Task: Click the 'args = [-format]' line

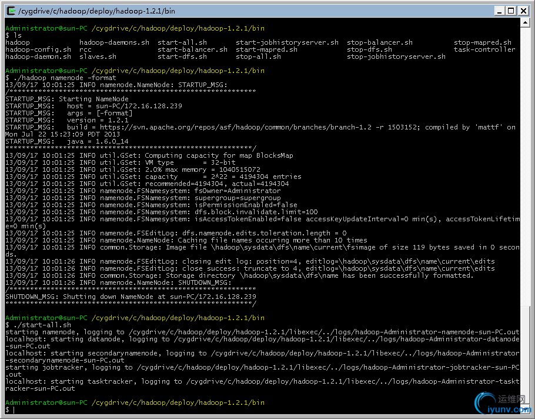Action: (x=69, y=113)
